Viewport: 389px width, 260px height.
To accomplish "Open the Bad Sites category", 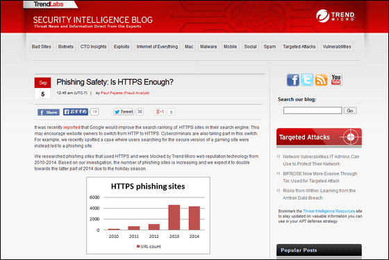I will click(42, 46).
